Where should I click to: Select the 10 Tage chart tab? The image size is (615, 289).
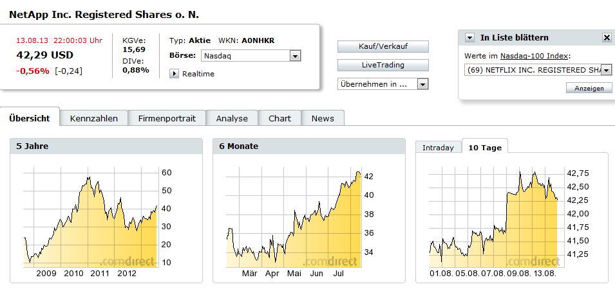coord(485,148)
